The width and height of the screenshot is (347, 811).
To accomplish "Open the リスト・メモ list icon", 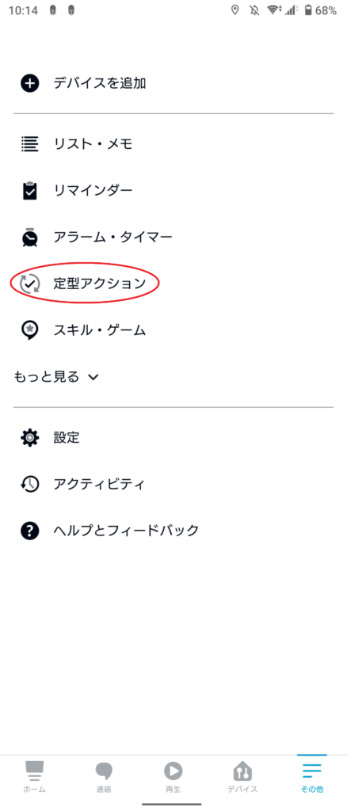I will (x=30, y=144).
